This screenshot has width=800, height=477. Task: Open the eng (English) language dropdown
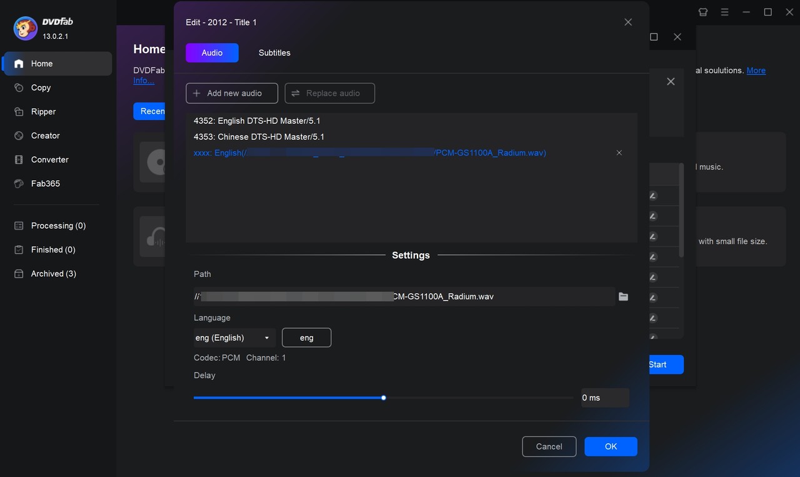click(x=234, y=338)
